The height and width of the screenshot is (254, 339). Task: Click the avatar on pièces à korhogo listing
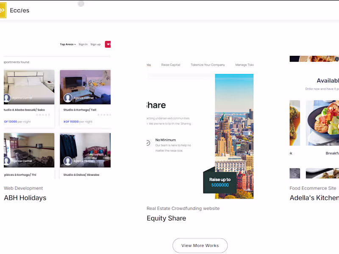click(x=7, y=161)
